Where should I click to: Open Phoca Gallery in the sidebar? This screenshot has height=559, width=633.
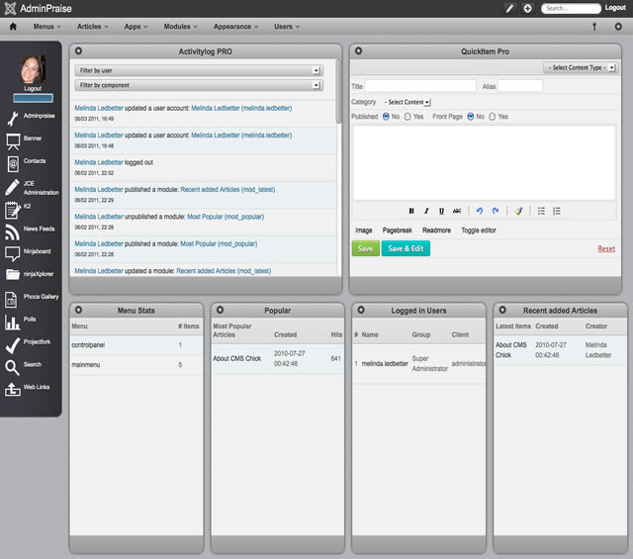[13, 298]
